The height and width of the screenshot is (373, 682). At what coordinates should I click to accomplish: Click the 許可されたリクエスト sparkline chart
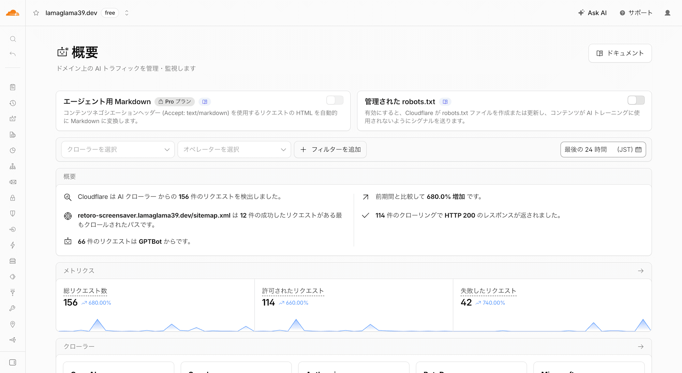354,324
